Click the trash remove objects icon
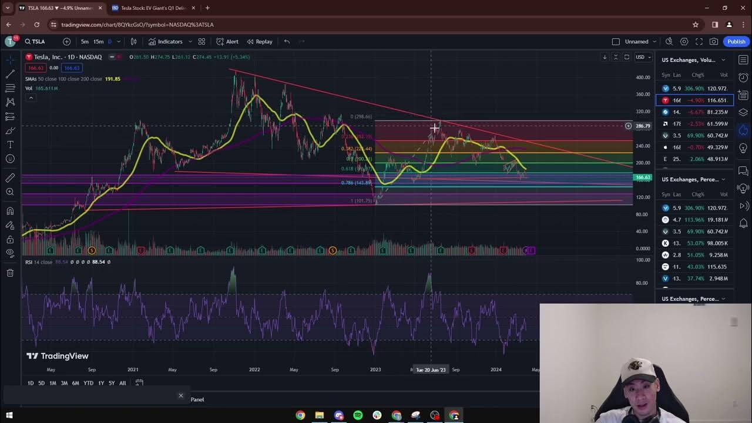 (10, 273)
